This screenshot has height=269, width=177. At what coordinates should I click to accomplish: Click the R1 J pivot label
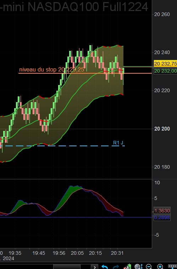[x=118, y=143]
